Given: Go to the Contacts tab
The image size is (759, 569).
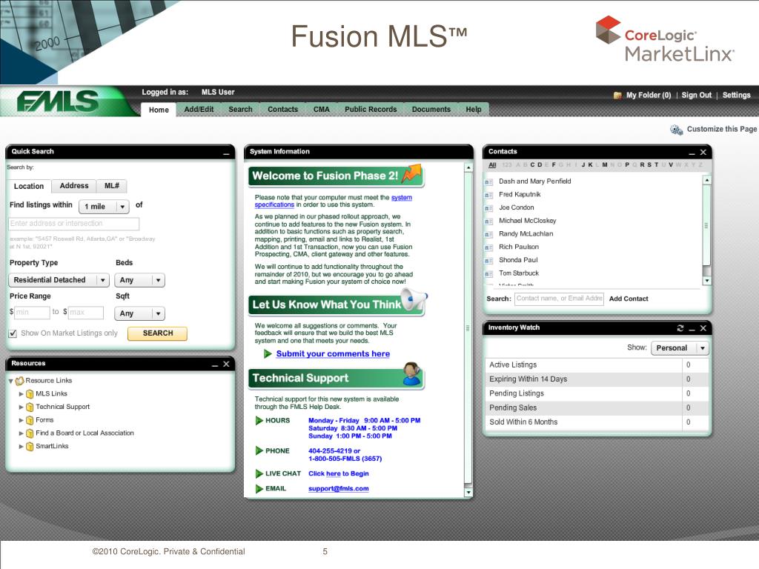Looking at the screenshot, I should [282, 110].
